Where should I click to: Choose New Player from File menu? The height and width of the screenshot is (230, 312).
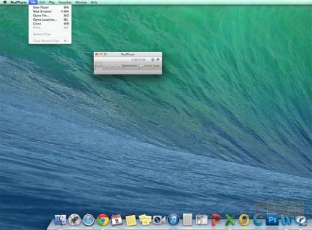pos(50,7)
